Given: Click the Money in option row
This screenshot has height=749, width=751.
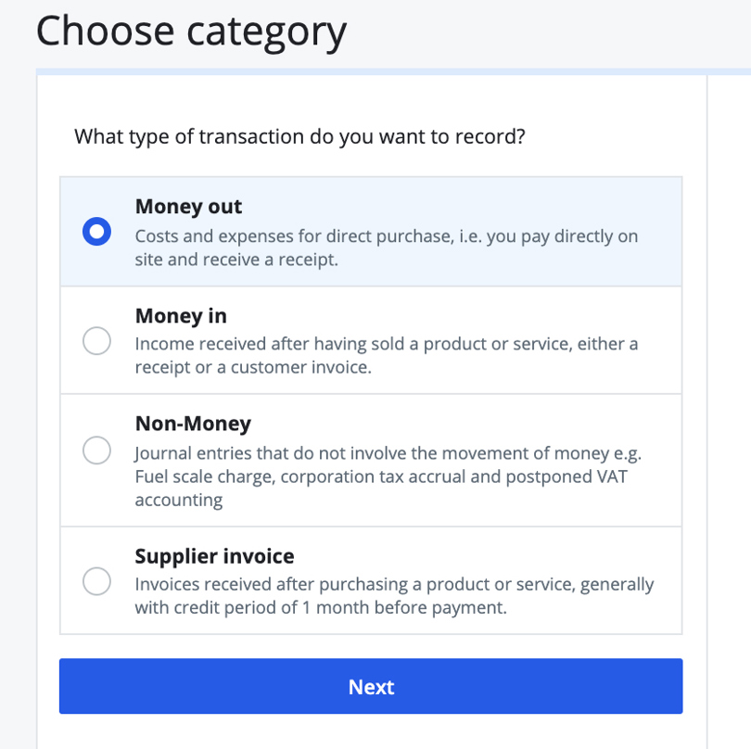Looking at the screenshot, I should point(371,341).
